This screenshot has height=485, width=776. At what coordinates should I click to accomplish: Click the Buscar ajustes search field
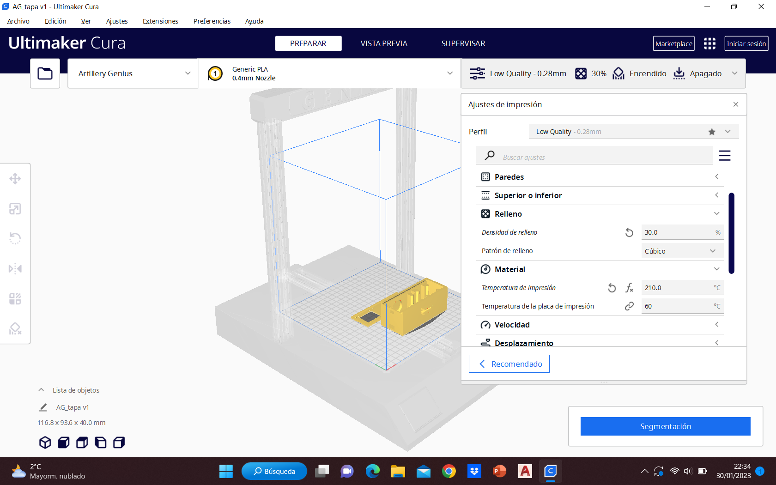coord(594,156)
